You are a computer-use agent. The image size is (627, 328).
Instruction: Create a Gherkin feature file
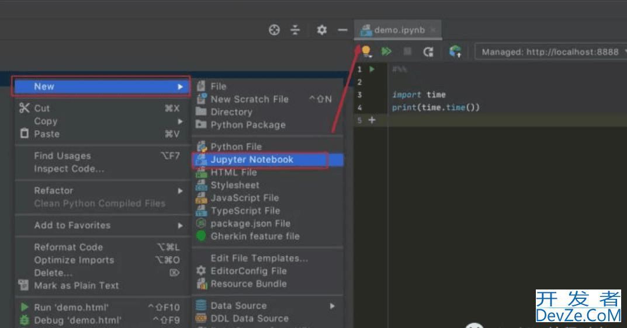268,236
